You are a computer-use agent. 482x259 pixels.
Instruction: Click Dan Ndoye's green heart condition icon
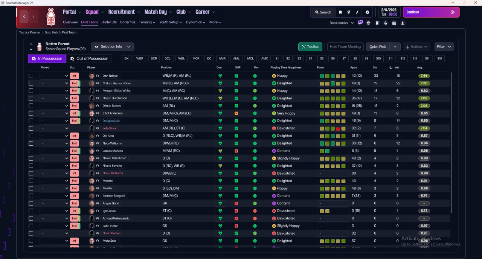[x=220, y=76]
